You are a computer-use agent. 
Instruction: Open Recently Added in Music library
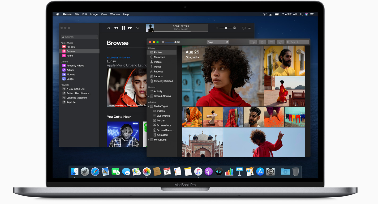click(x=79, y=66)
